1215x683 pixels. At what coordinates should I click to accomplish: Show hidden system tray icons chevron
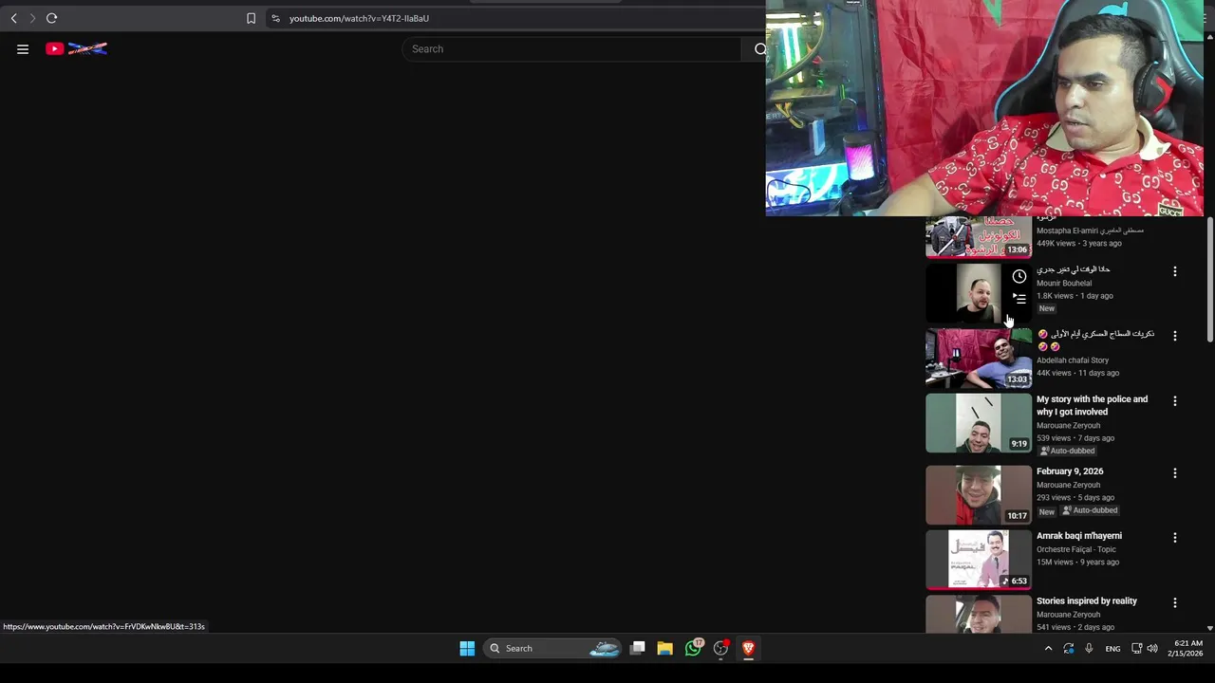1048,649
